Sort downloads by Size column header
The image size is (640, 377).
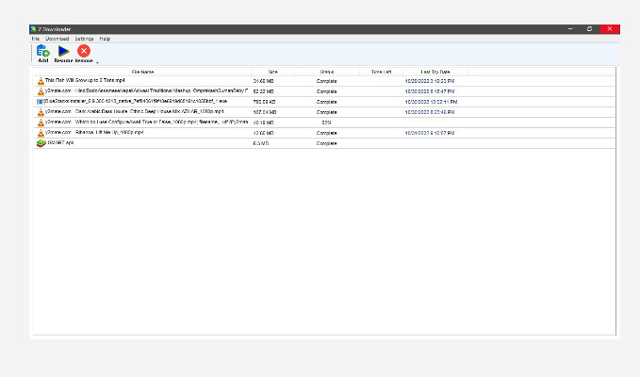click(272, 72)
